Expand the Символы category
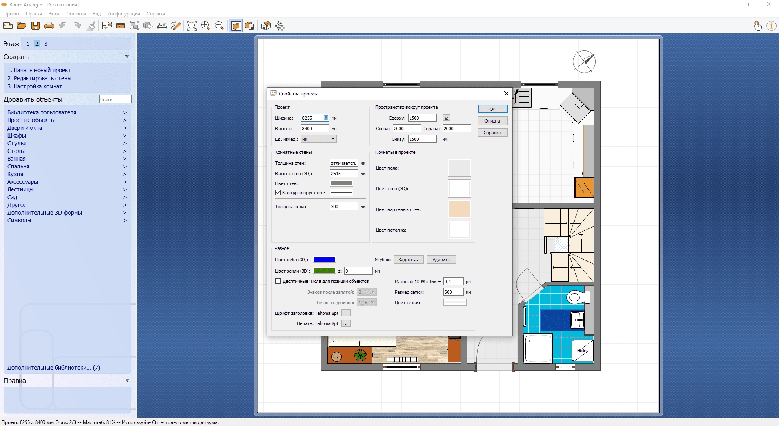This screenshot has width=779, height=426. (67, 220)
